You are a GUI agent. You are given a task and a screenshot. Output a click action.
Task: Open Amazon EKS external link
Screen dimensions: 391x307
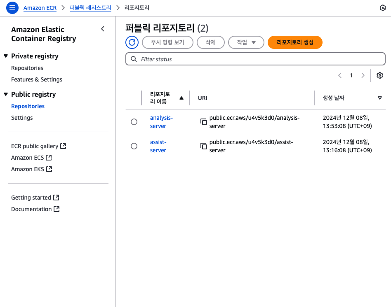(x=32, y=169)
